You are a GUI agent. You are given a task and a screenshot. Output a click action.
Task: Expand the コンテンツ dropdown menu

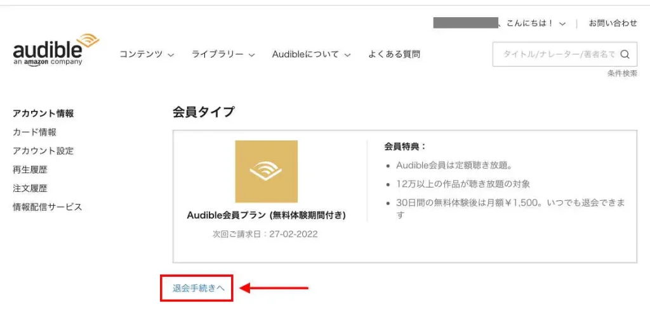point(147,54)
